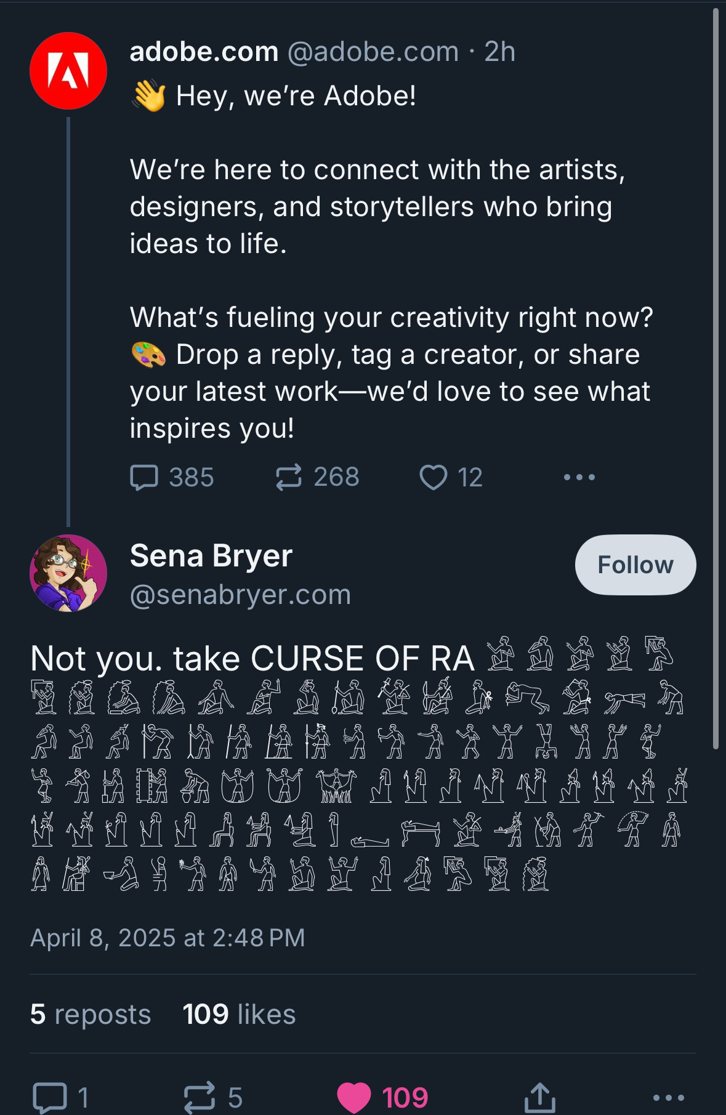Open the Sena Bryer display name
The width and height of the screenshot is (726, 1115).
[x=211, y=555]
